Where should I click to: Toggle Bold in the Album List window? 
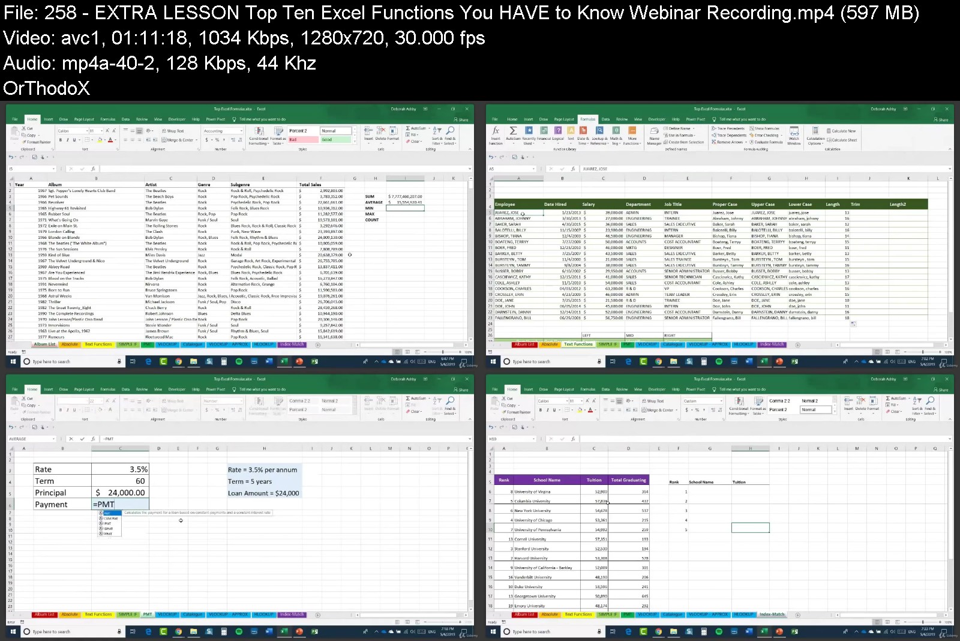click(60, 140)
